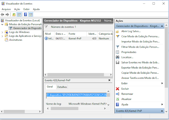Click the Salvar Eventos floppy disk icon

click(x=117, y=63)
